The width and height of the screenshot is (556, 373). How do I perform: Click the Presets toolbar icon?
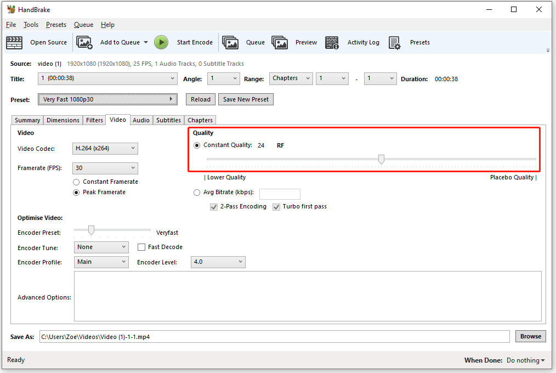394,42
